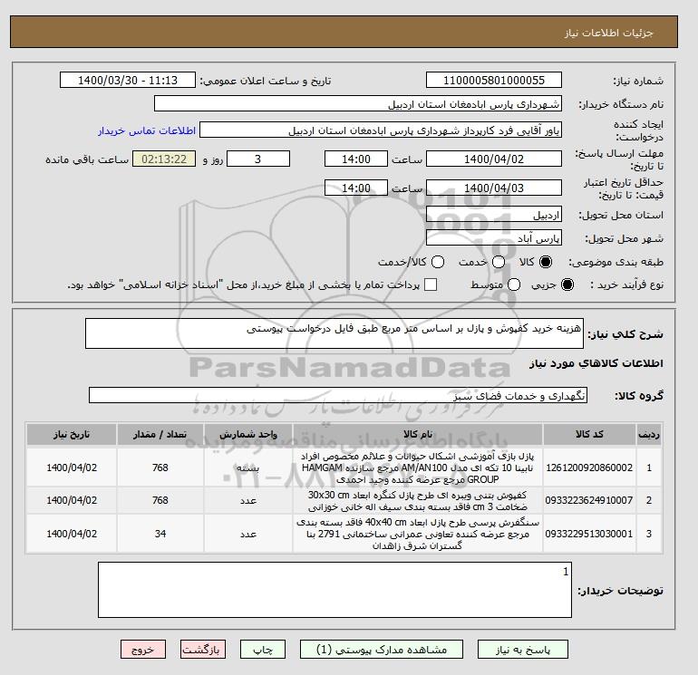Click the نام دستگاه خریدار field
Image resolution: width=698 pixels, height=675 pixels.
(358, 103)
